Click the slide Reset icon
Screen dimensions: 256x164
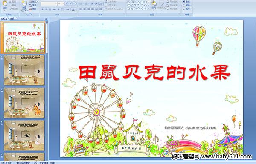pos(33,5)
